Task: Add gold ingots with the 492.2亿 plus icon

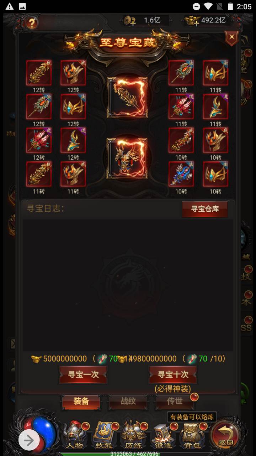Action: click(x=192, y=21)
